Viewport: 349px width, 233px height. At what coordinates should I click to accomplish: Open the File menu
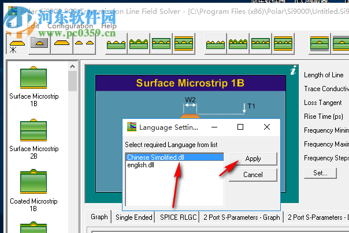13,26
